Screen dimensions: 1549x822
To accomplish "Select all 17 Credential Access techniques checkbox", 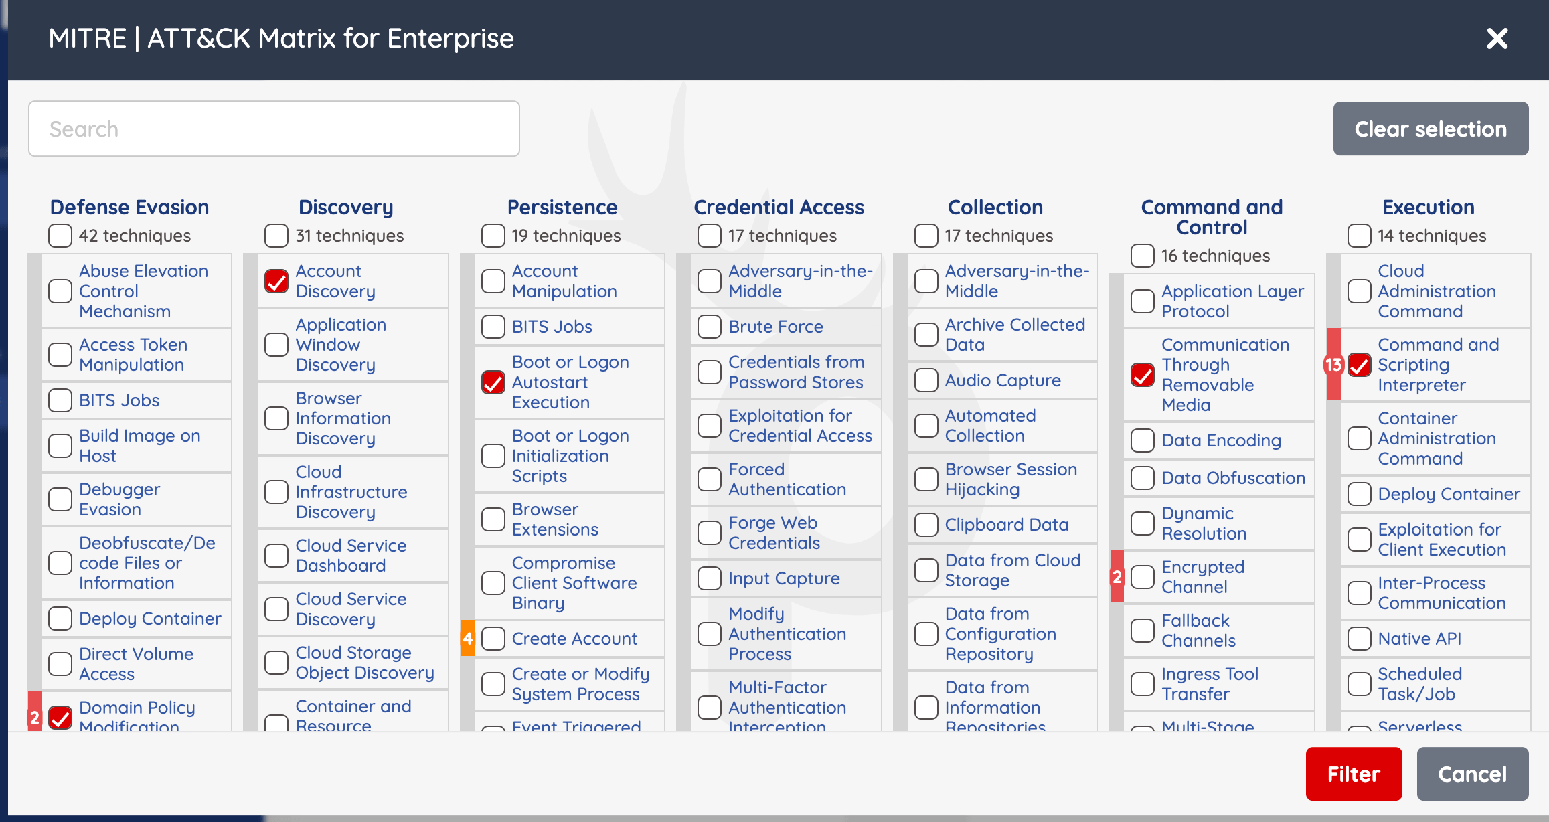I will [x=710, y=236].
